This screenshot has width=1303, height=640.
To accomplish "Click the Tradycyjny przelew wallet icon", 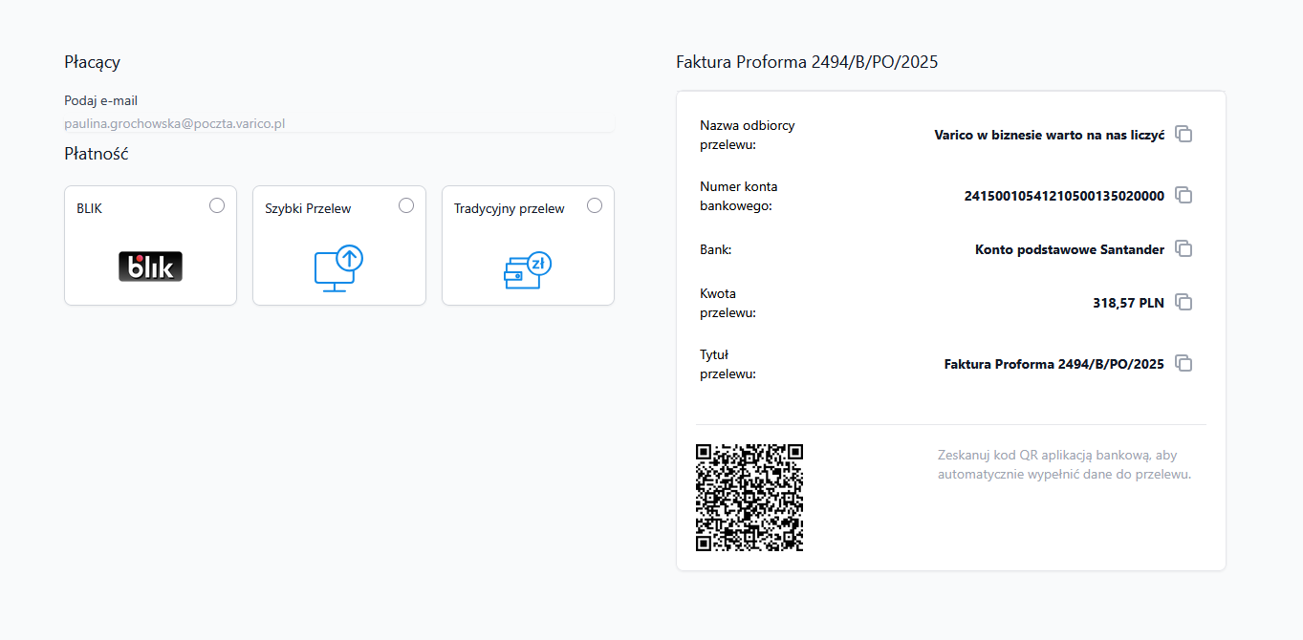I will 528,270.
